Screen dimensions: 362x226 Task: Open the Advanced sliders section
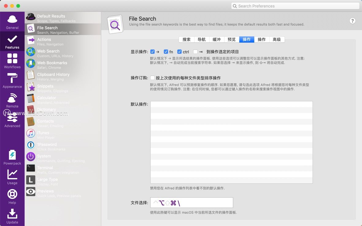12,121
